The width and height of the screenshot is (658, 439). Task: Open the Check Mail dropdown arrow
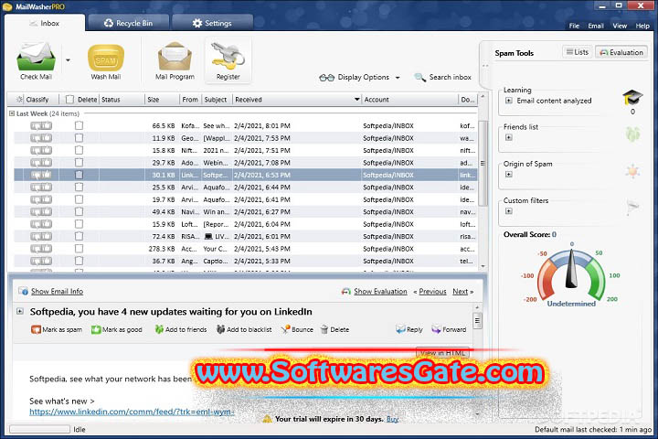68,60
